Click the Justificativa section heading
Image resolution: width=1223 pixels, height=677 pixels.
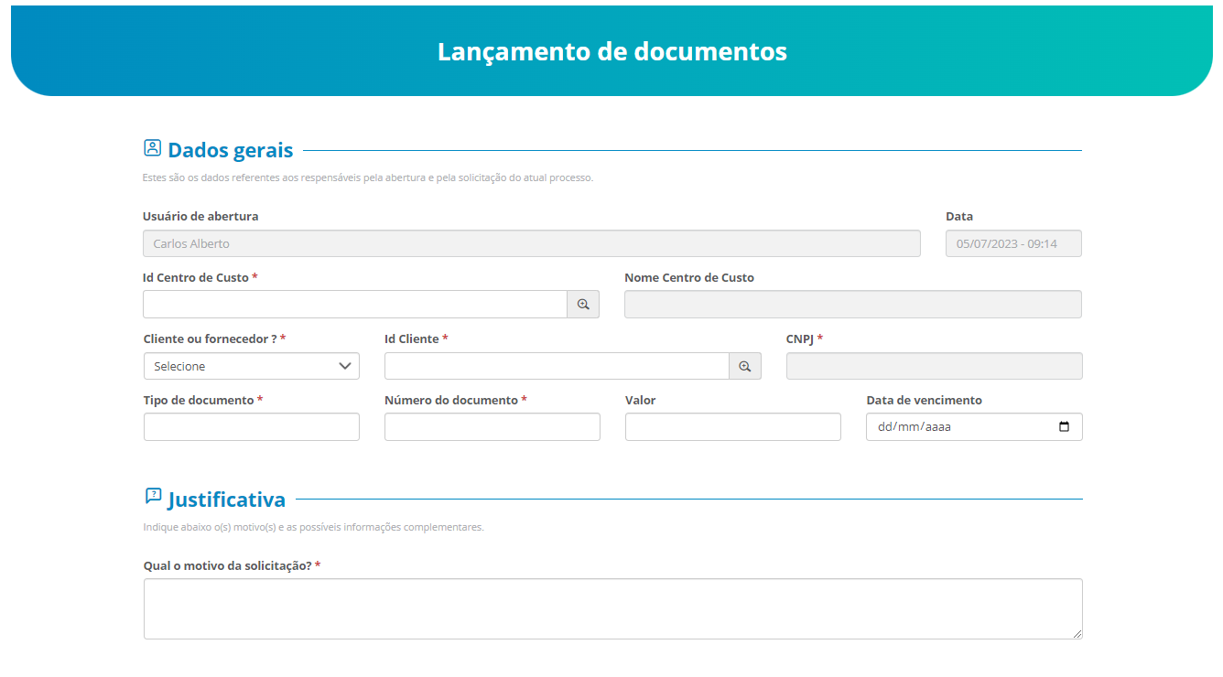(226, 500)
